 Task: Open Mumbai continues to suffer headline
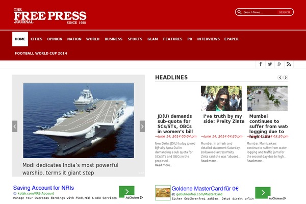coord(269,126)
